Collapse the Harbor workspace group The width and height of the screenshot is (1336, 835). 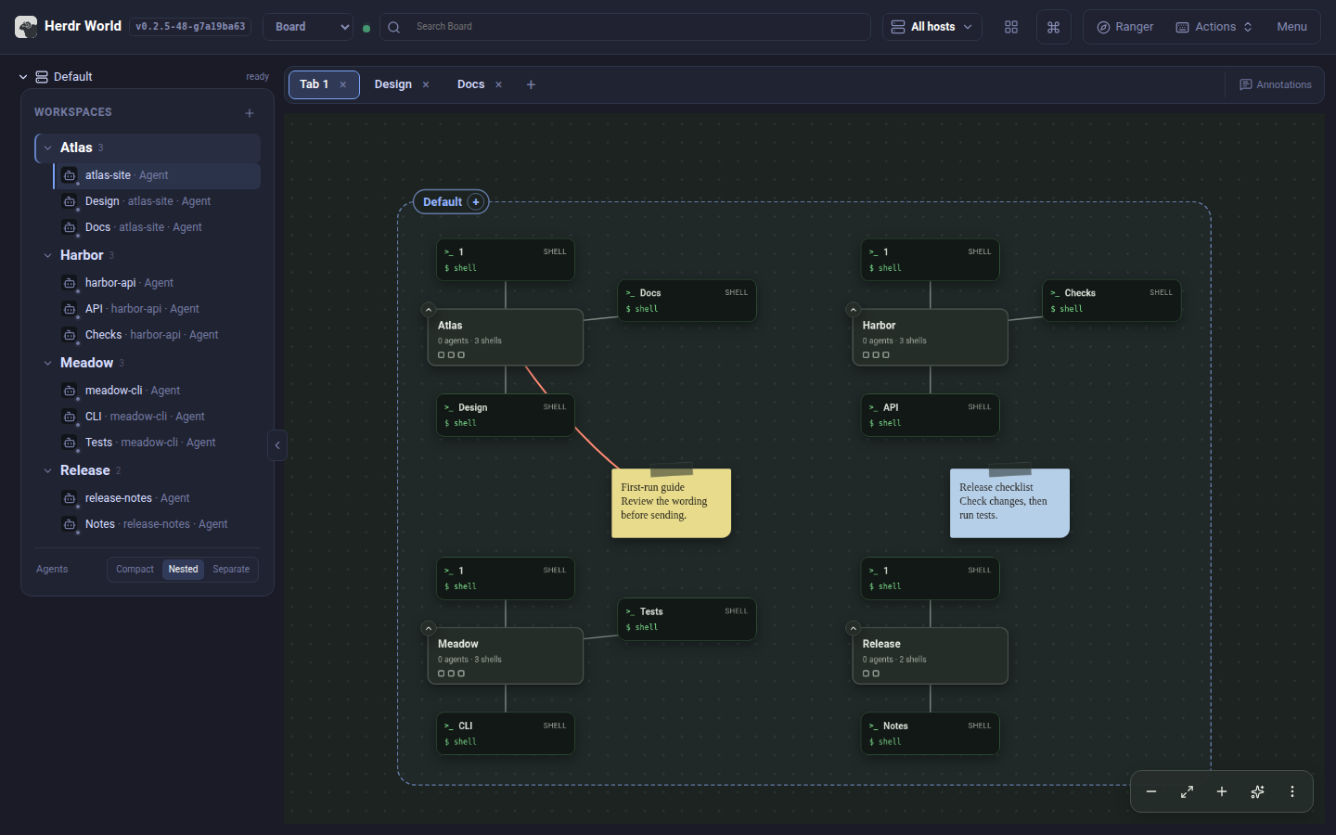click(x=48, y=255)
